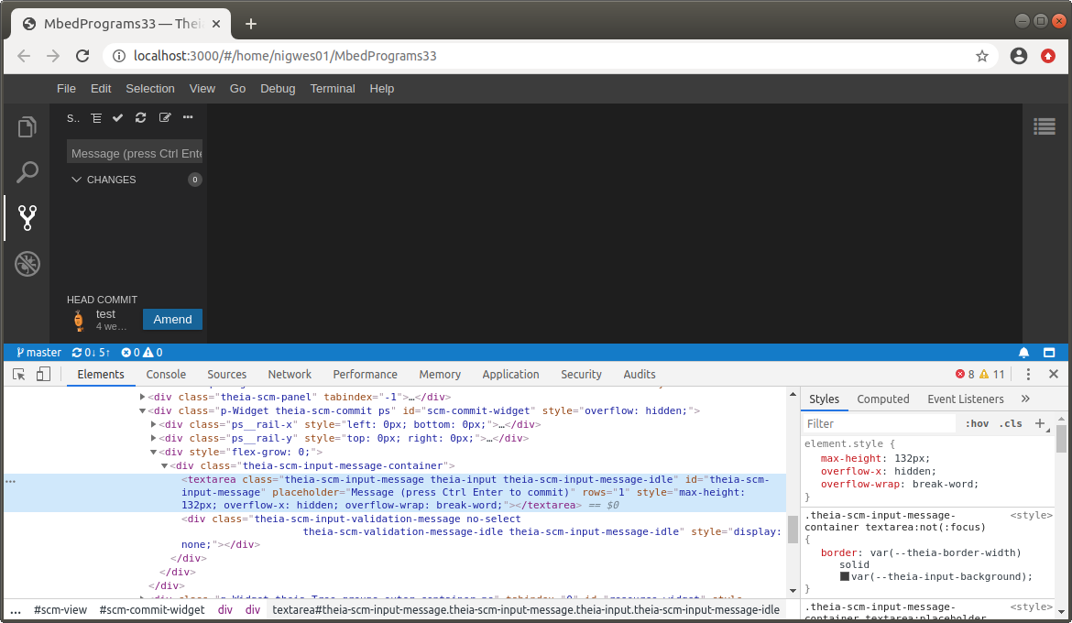Commit changes with the checkmark icon

click(117, 117)
